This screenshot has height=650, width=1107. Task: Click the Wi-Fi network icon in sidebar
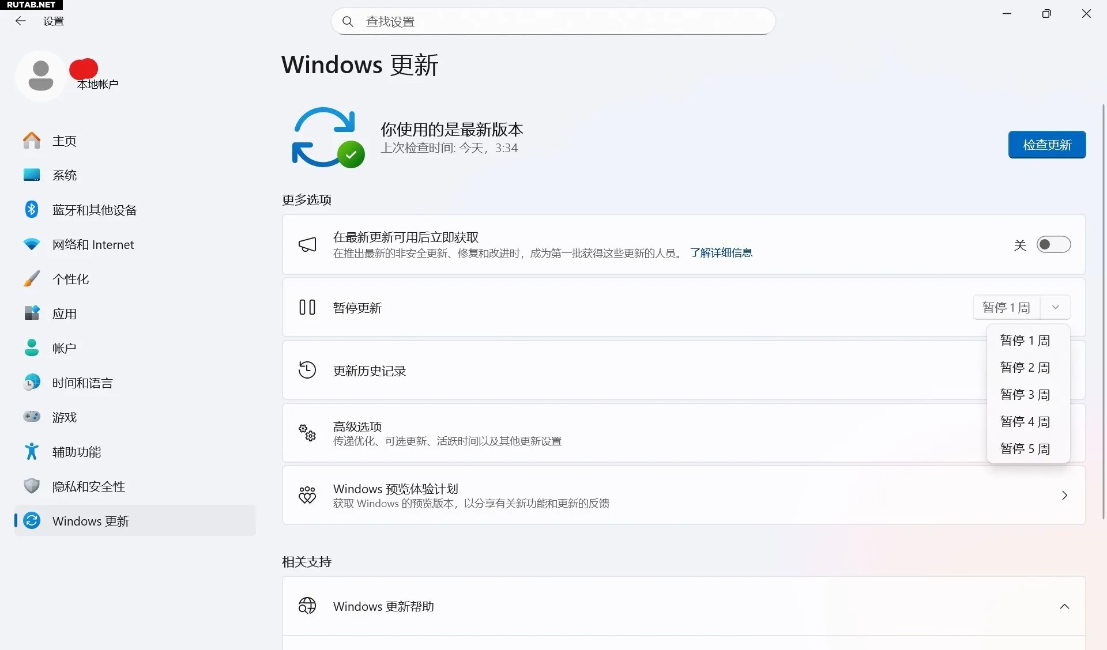(32, 244)
